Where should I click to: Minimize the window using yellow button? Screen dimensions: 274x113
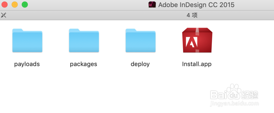pos(15,5)
